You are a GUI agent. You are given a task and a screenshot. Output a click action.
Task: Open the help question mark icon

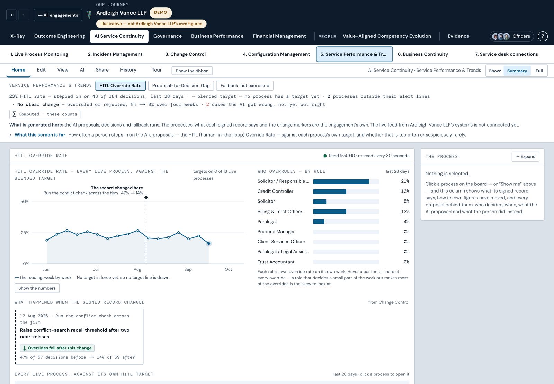543,36
